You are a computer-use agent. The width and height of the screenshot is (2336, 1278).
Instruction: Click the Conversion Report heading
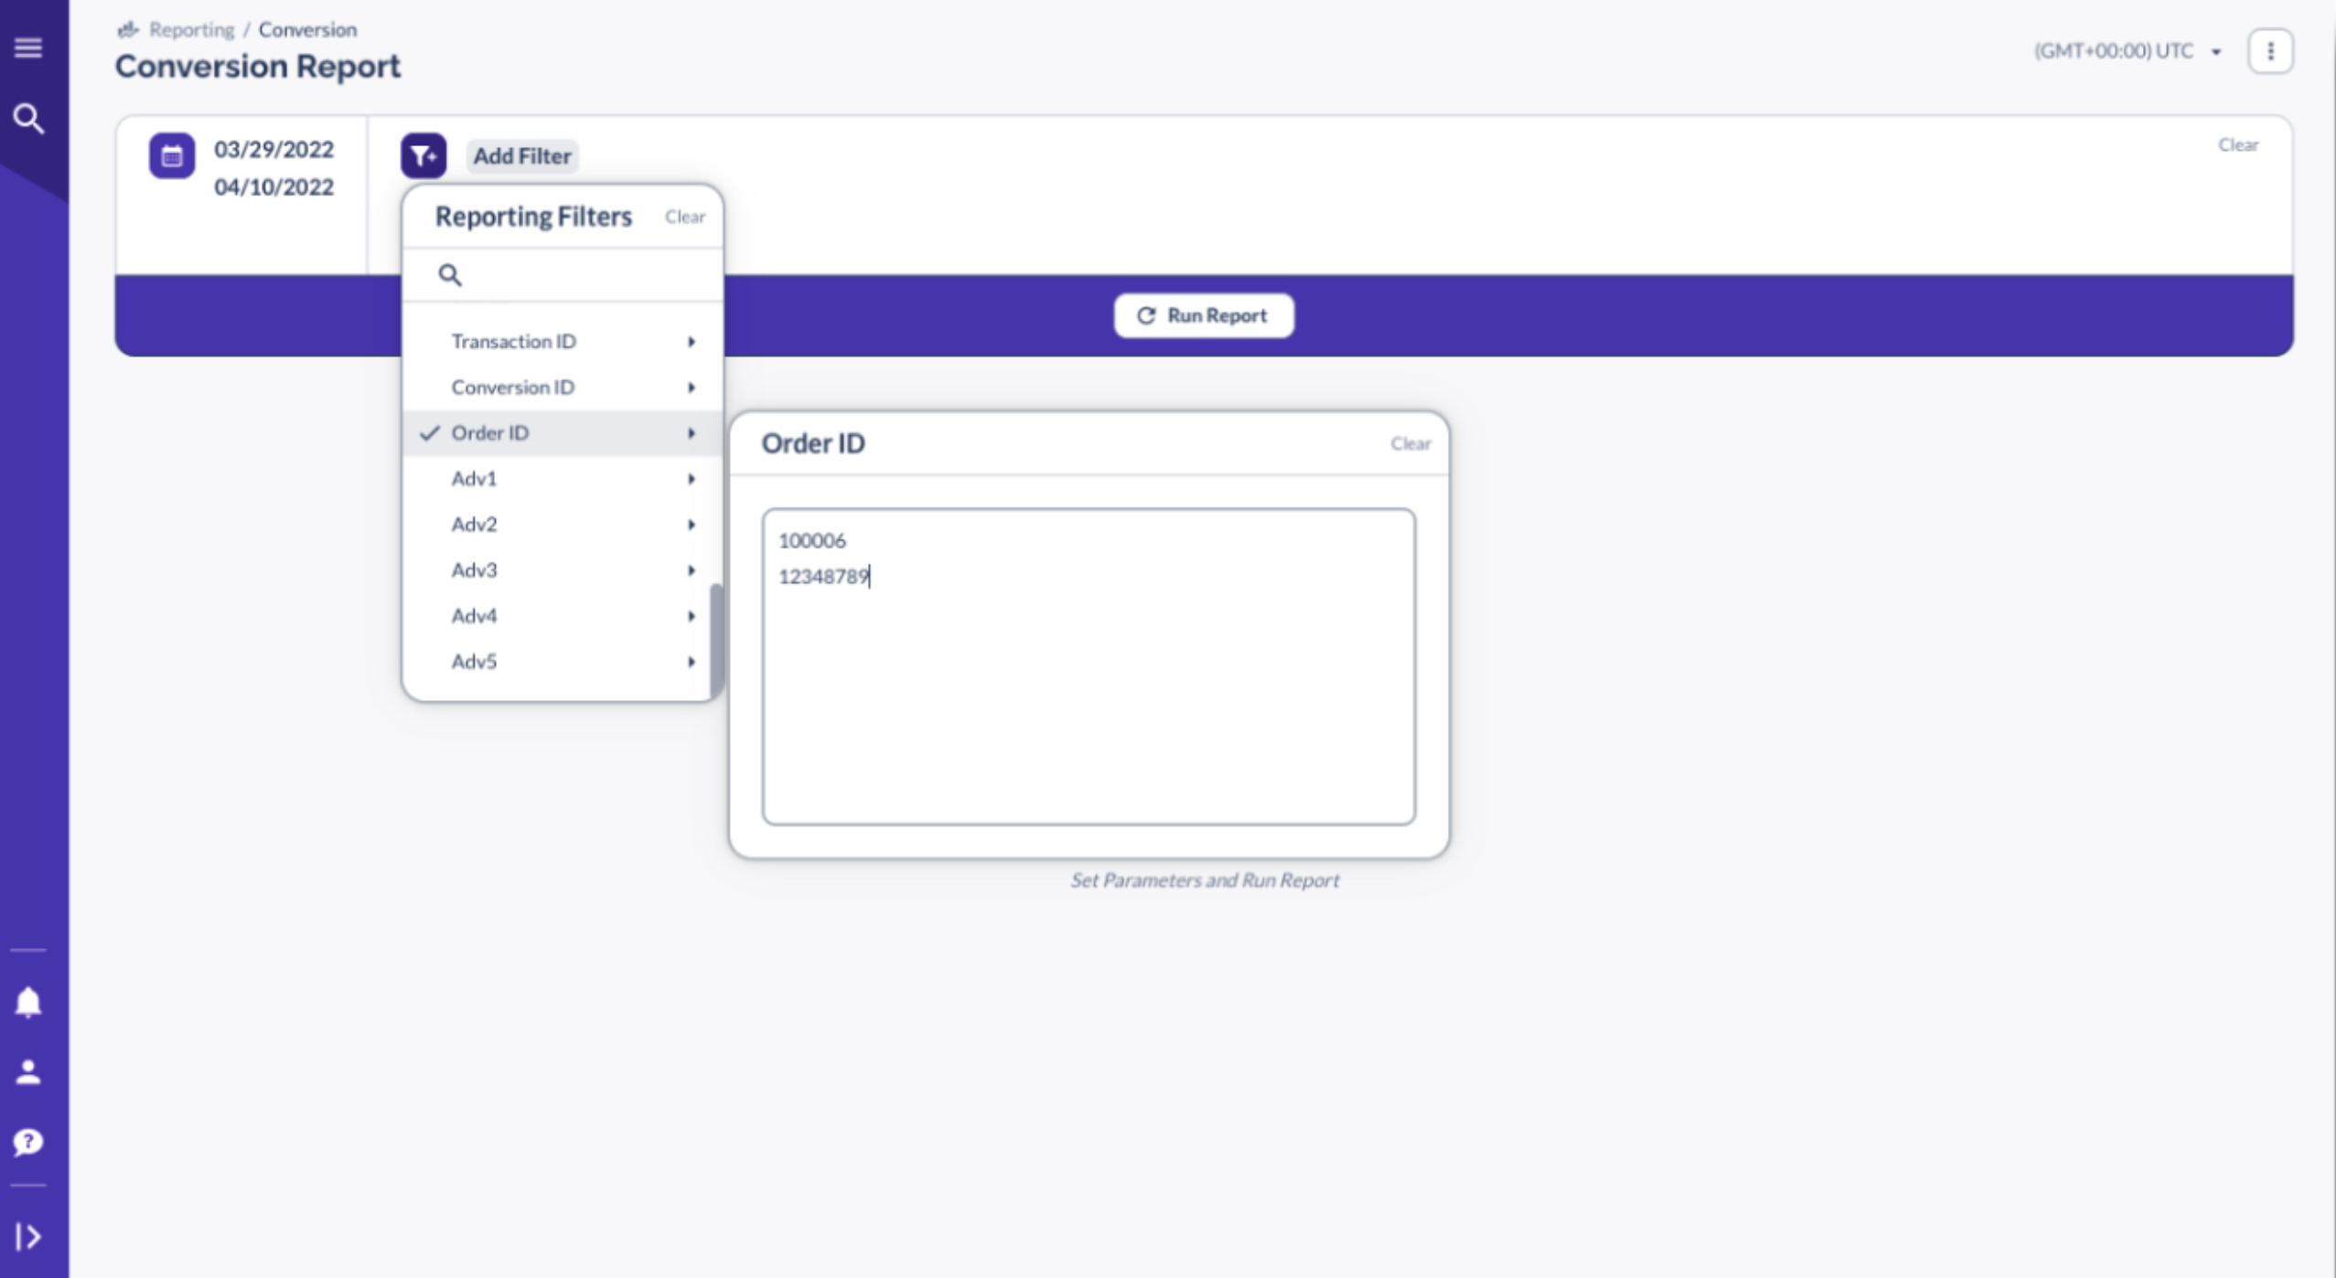point(258,66)
